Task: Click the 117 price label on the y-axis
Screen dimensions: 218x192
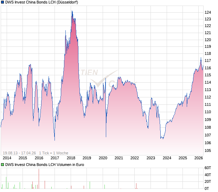Action: 208,60
